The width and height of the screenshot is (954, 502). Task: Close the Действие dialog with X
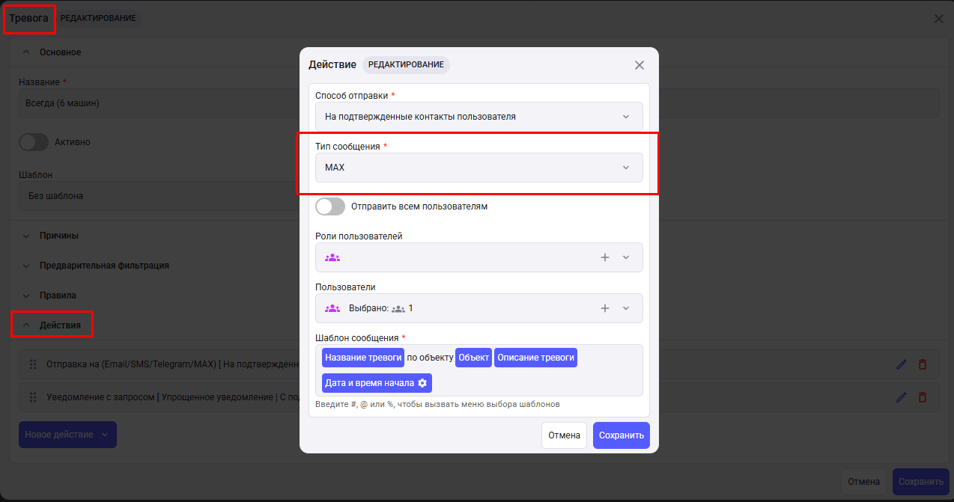639,65
